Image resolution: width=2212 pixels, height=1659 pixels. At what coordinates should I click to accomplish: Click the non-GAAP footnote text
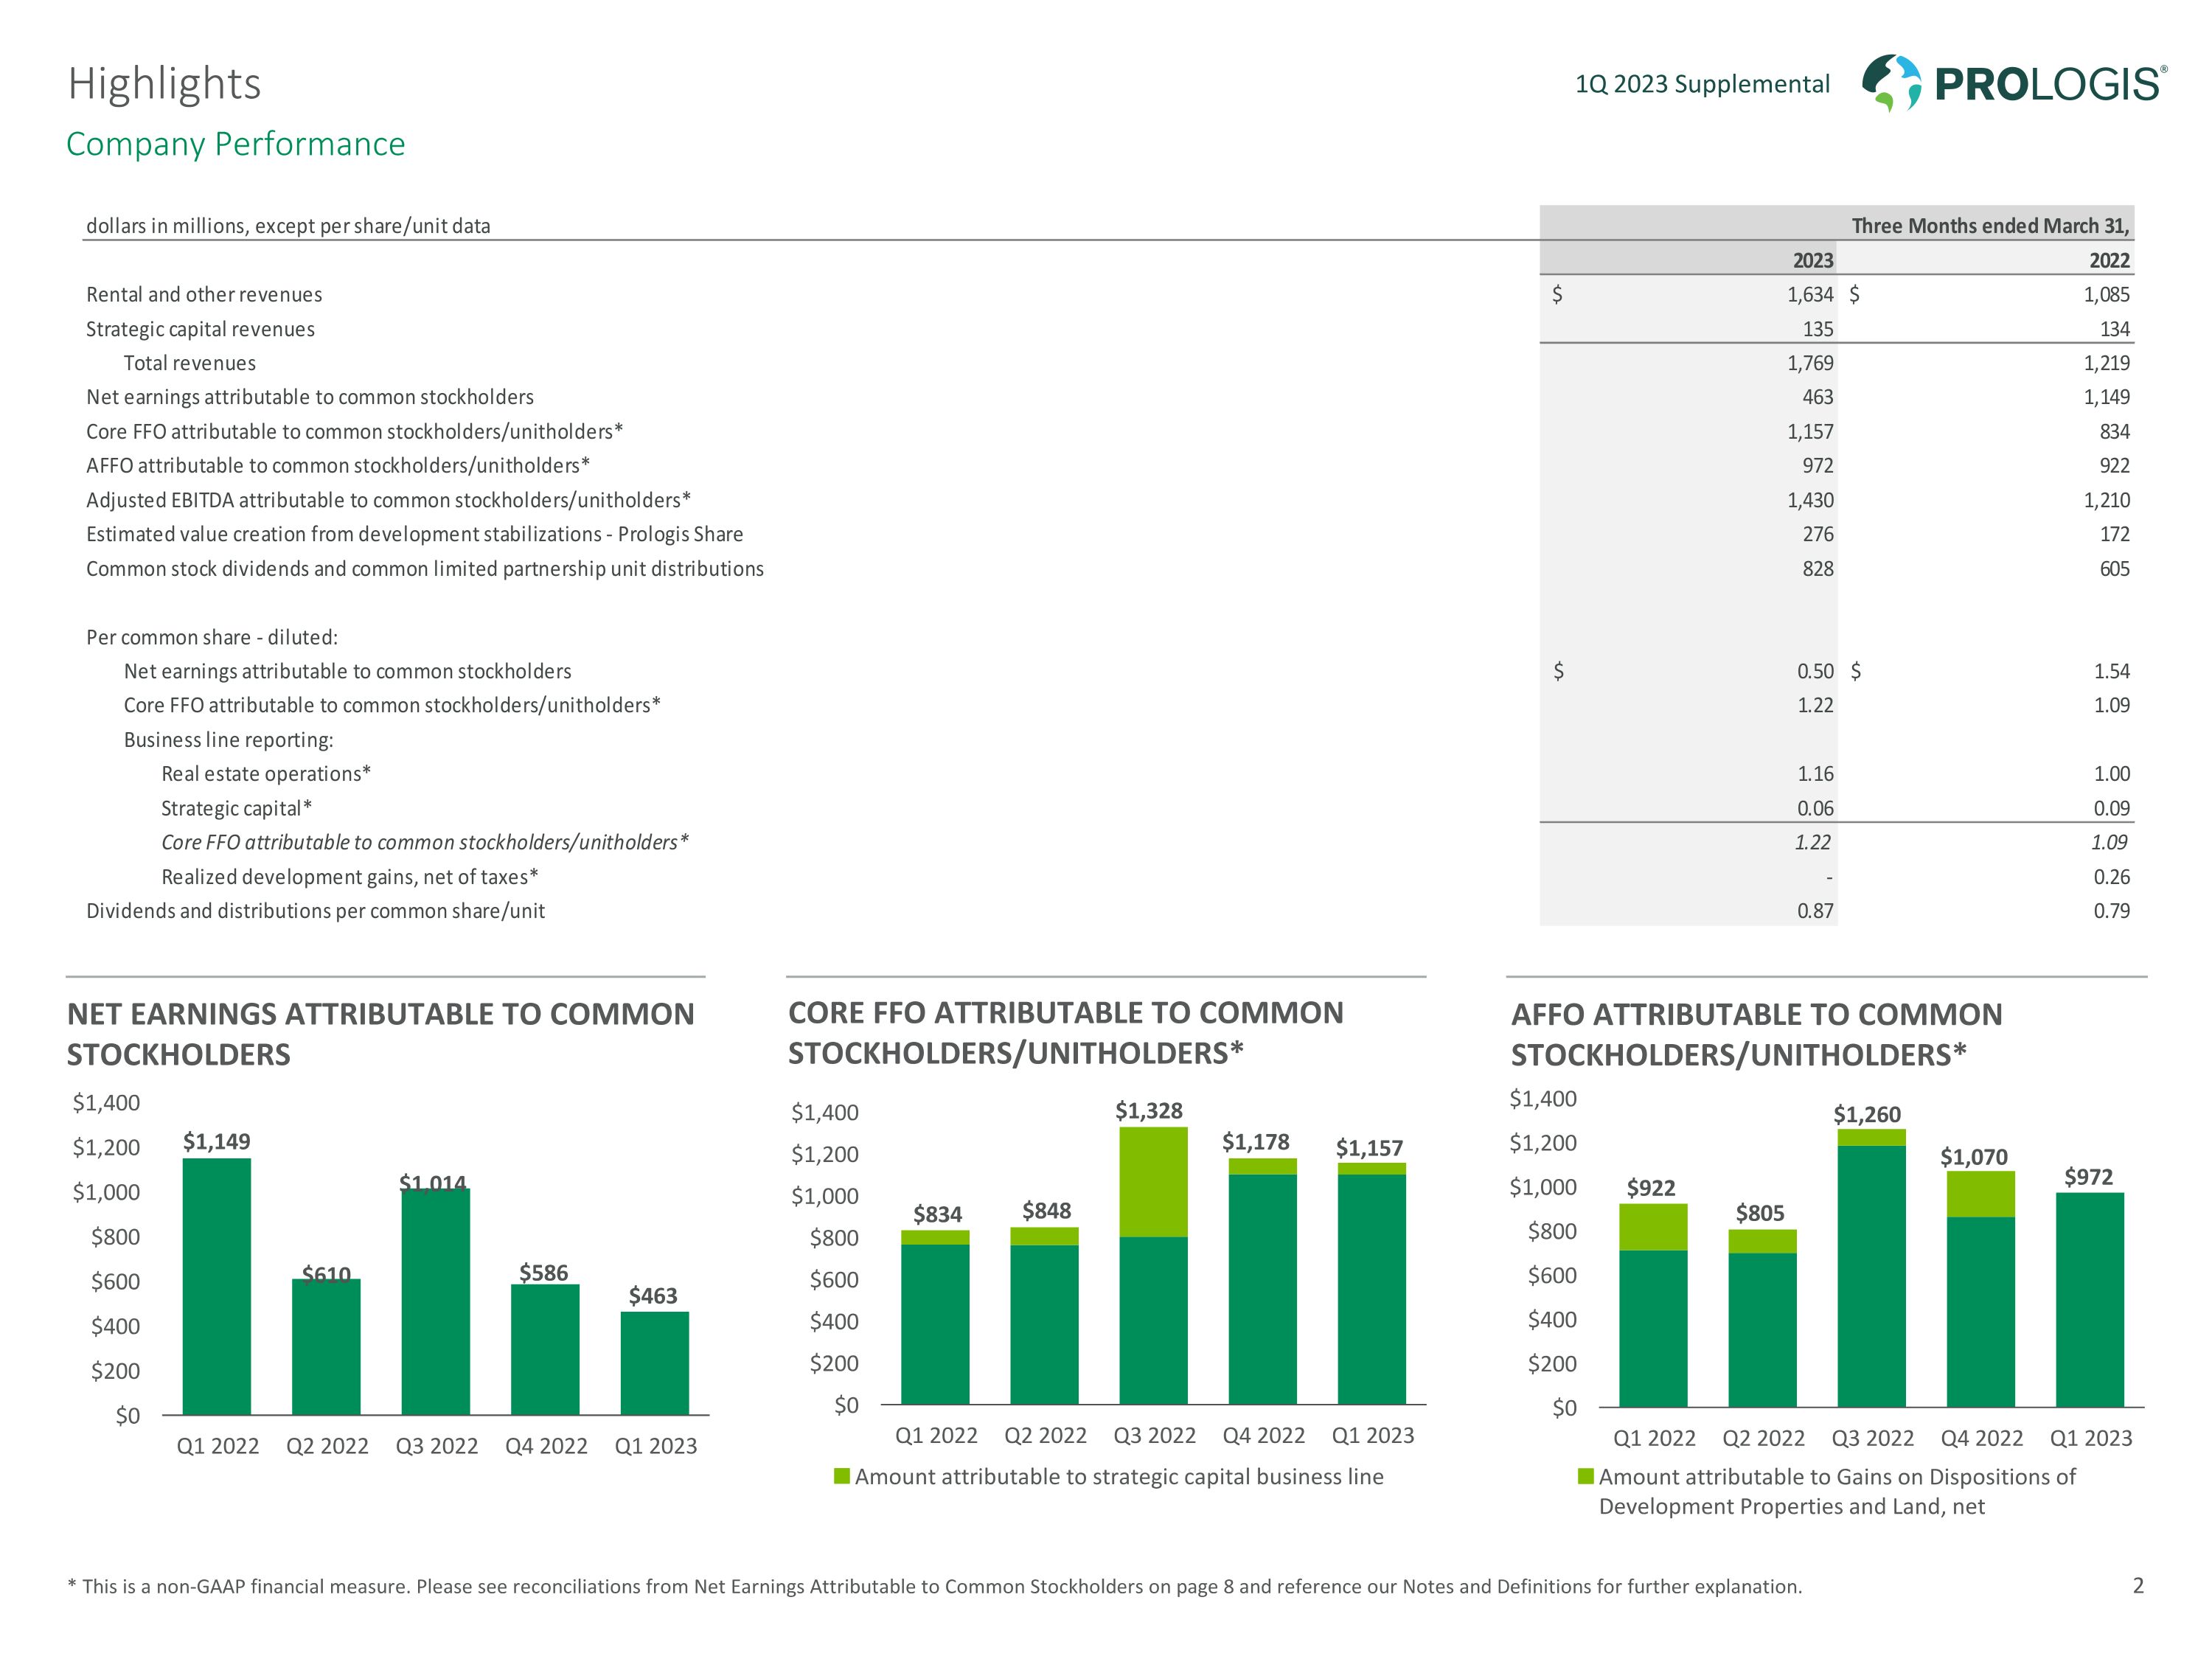[934, 1586]
